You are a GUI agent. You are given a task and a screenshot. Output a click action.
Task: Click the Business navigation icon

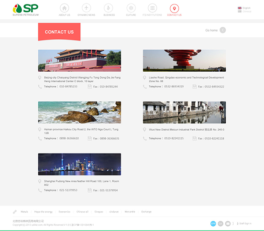coord(109,8)
